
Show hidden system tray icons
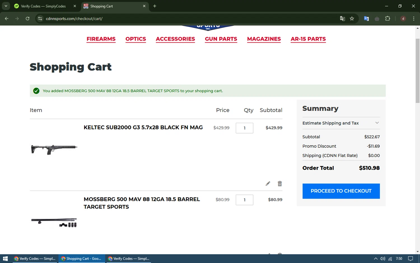(x=375, y=259)
